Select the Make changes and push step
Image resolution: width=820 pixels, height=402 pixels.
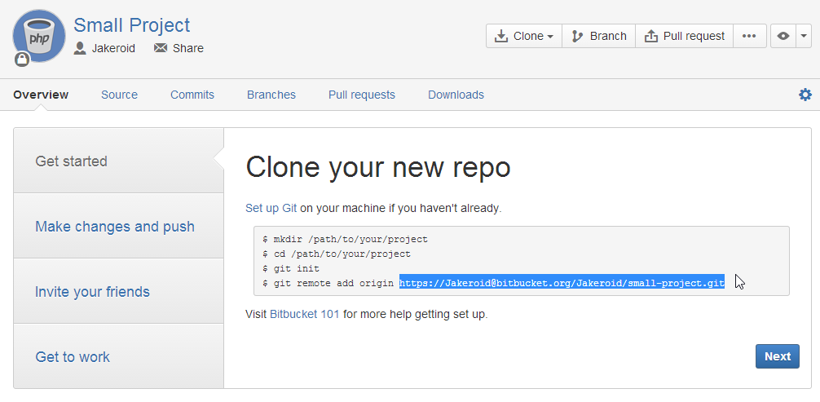coord(119,226)
